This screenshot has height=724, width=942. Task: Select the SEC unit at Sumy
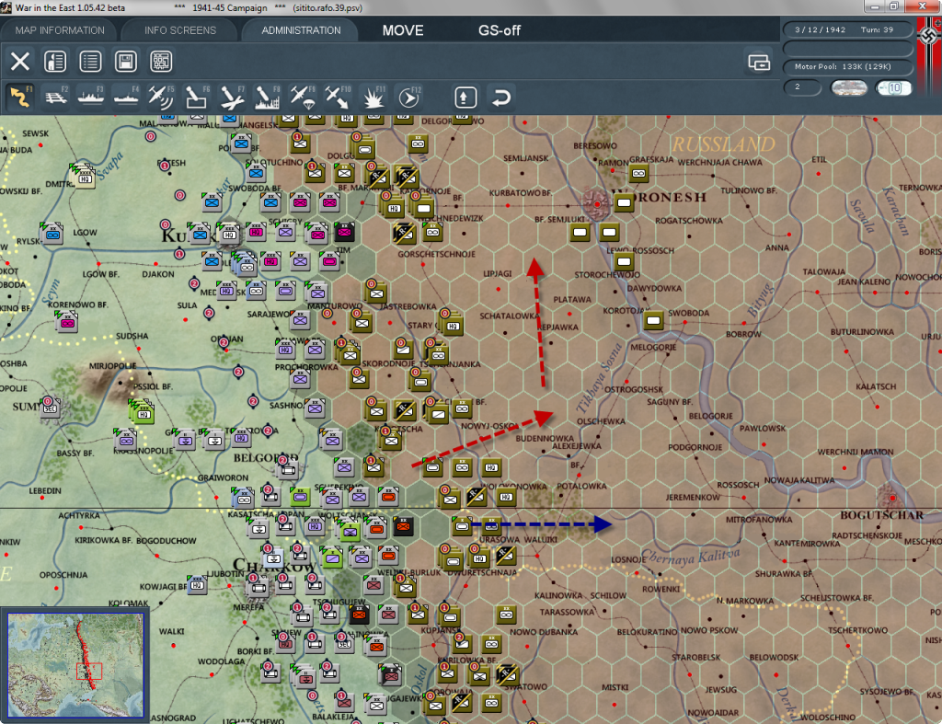click(x=50, y=408)
